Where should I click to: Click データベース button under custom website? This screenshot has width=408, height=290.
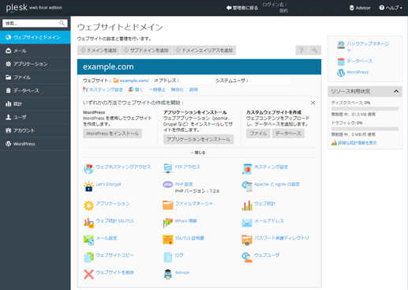[x=288, y=134]
